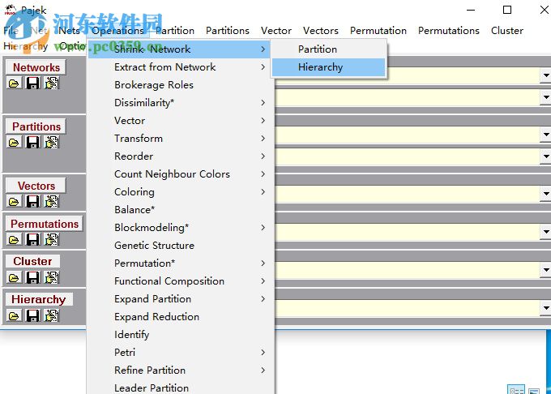551x394 pixels.
Task: Open file icon under Cluster
Action: [14, 277]
